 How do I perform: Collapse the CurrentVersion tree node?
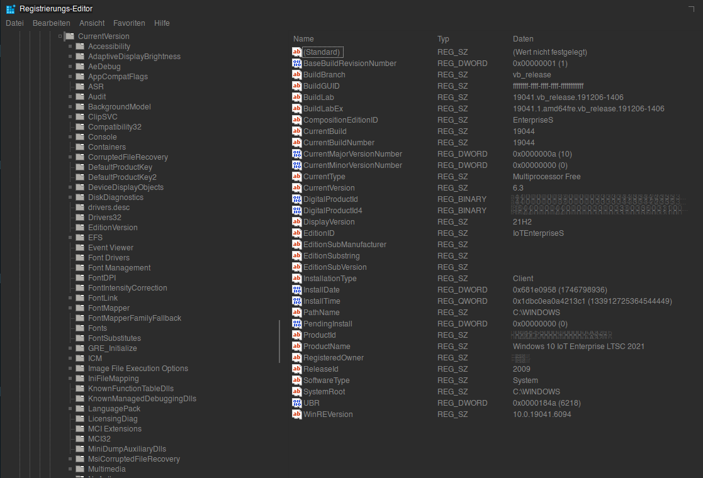click(x=60, y=36)
